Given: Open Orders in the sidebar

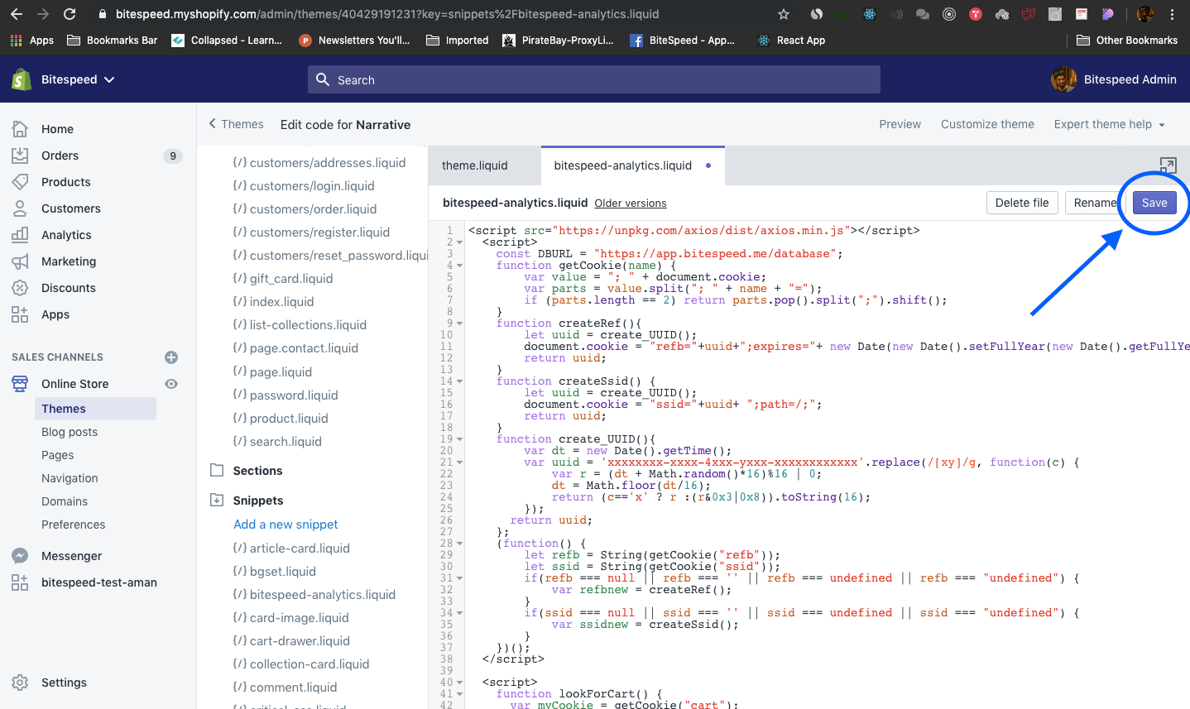Looking at the screenshot, I should coord(60,156).
